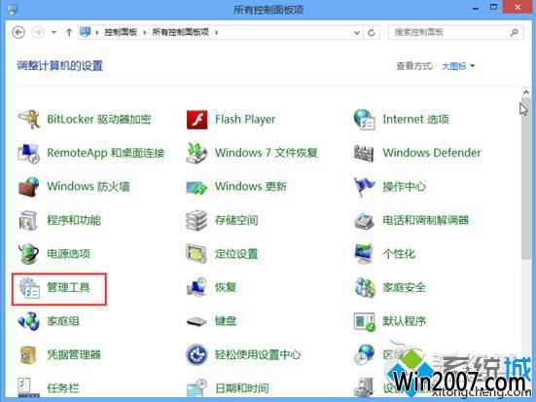The height and width of the screenshot is (402, 536).
Task: Open the 电源选项 icon
Action: pyautogui.click(x=29, y=254)
